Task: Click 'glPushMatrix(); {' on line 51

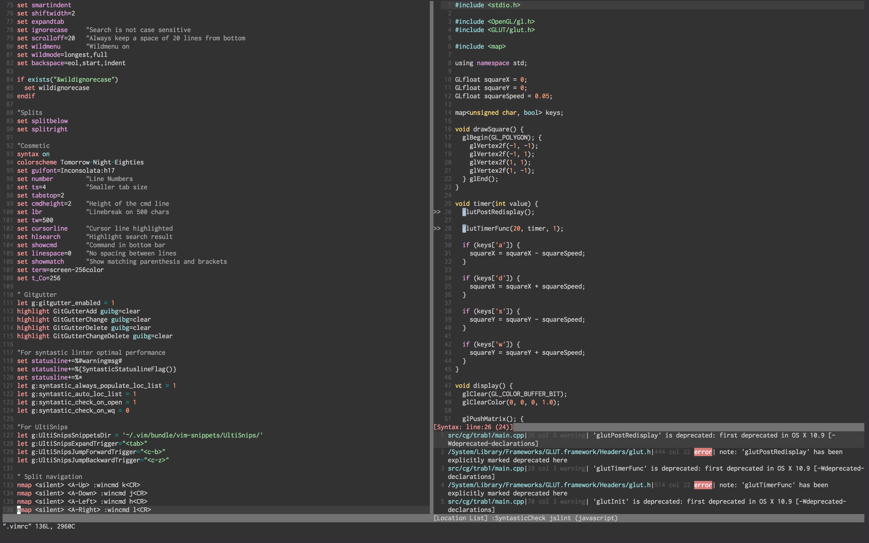Action: [493, 419]
